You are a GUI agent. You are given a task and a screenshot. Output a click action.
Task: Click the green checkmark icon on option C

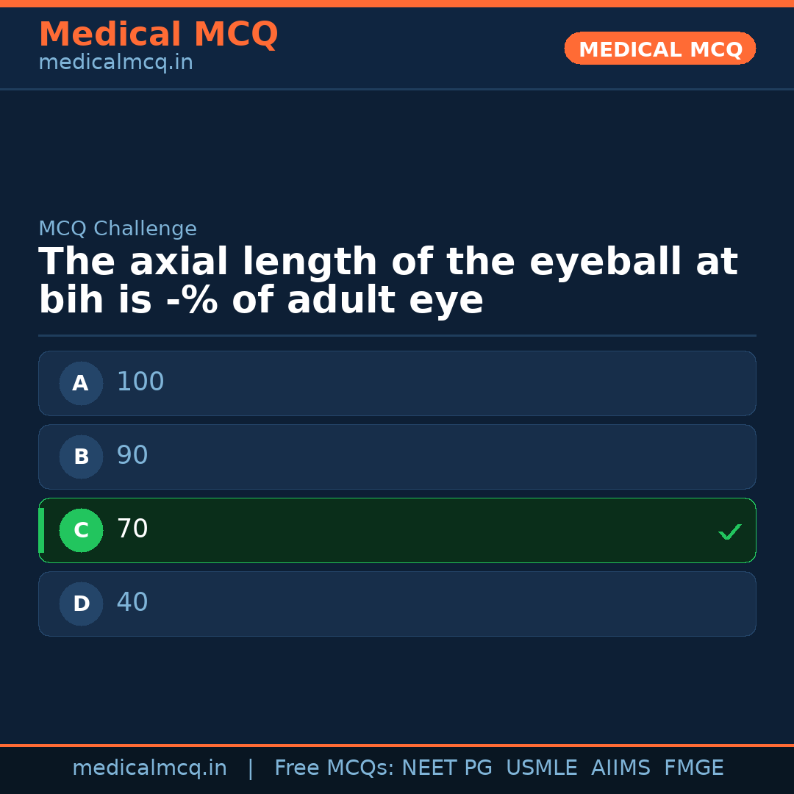point(729,531)
